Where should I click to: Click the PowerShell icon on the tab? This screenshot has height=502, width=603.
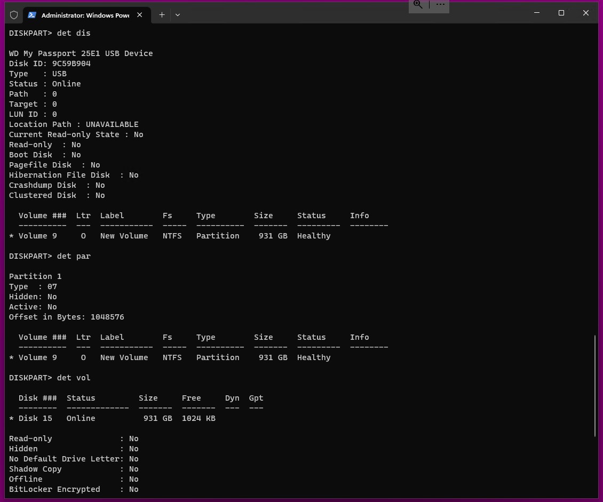click(32, 15)
